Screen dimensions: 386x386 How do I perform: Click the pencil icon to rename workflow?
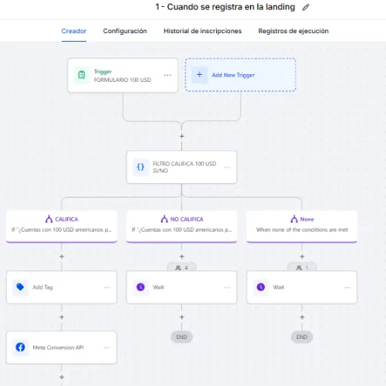(306, 7)
